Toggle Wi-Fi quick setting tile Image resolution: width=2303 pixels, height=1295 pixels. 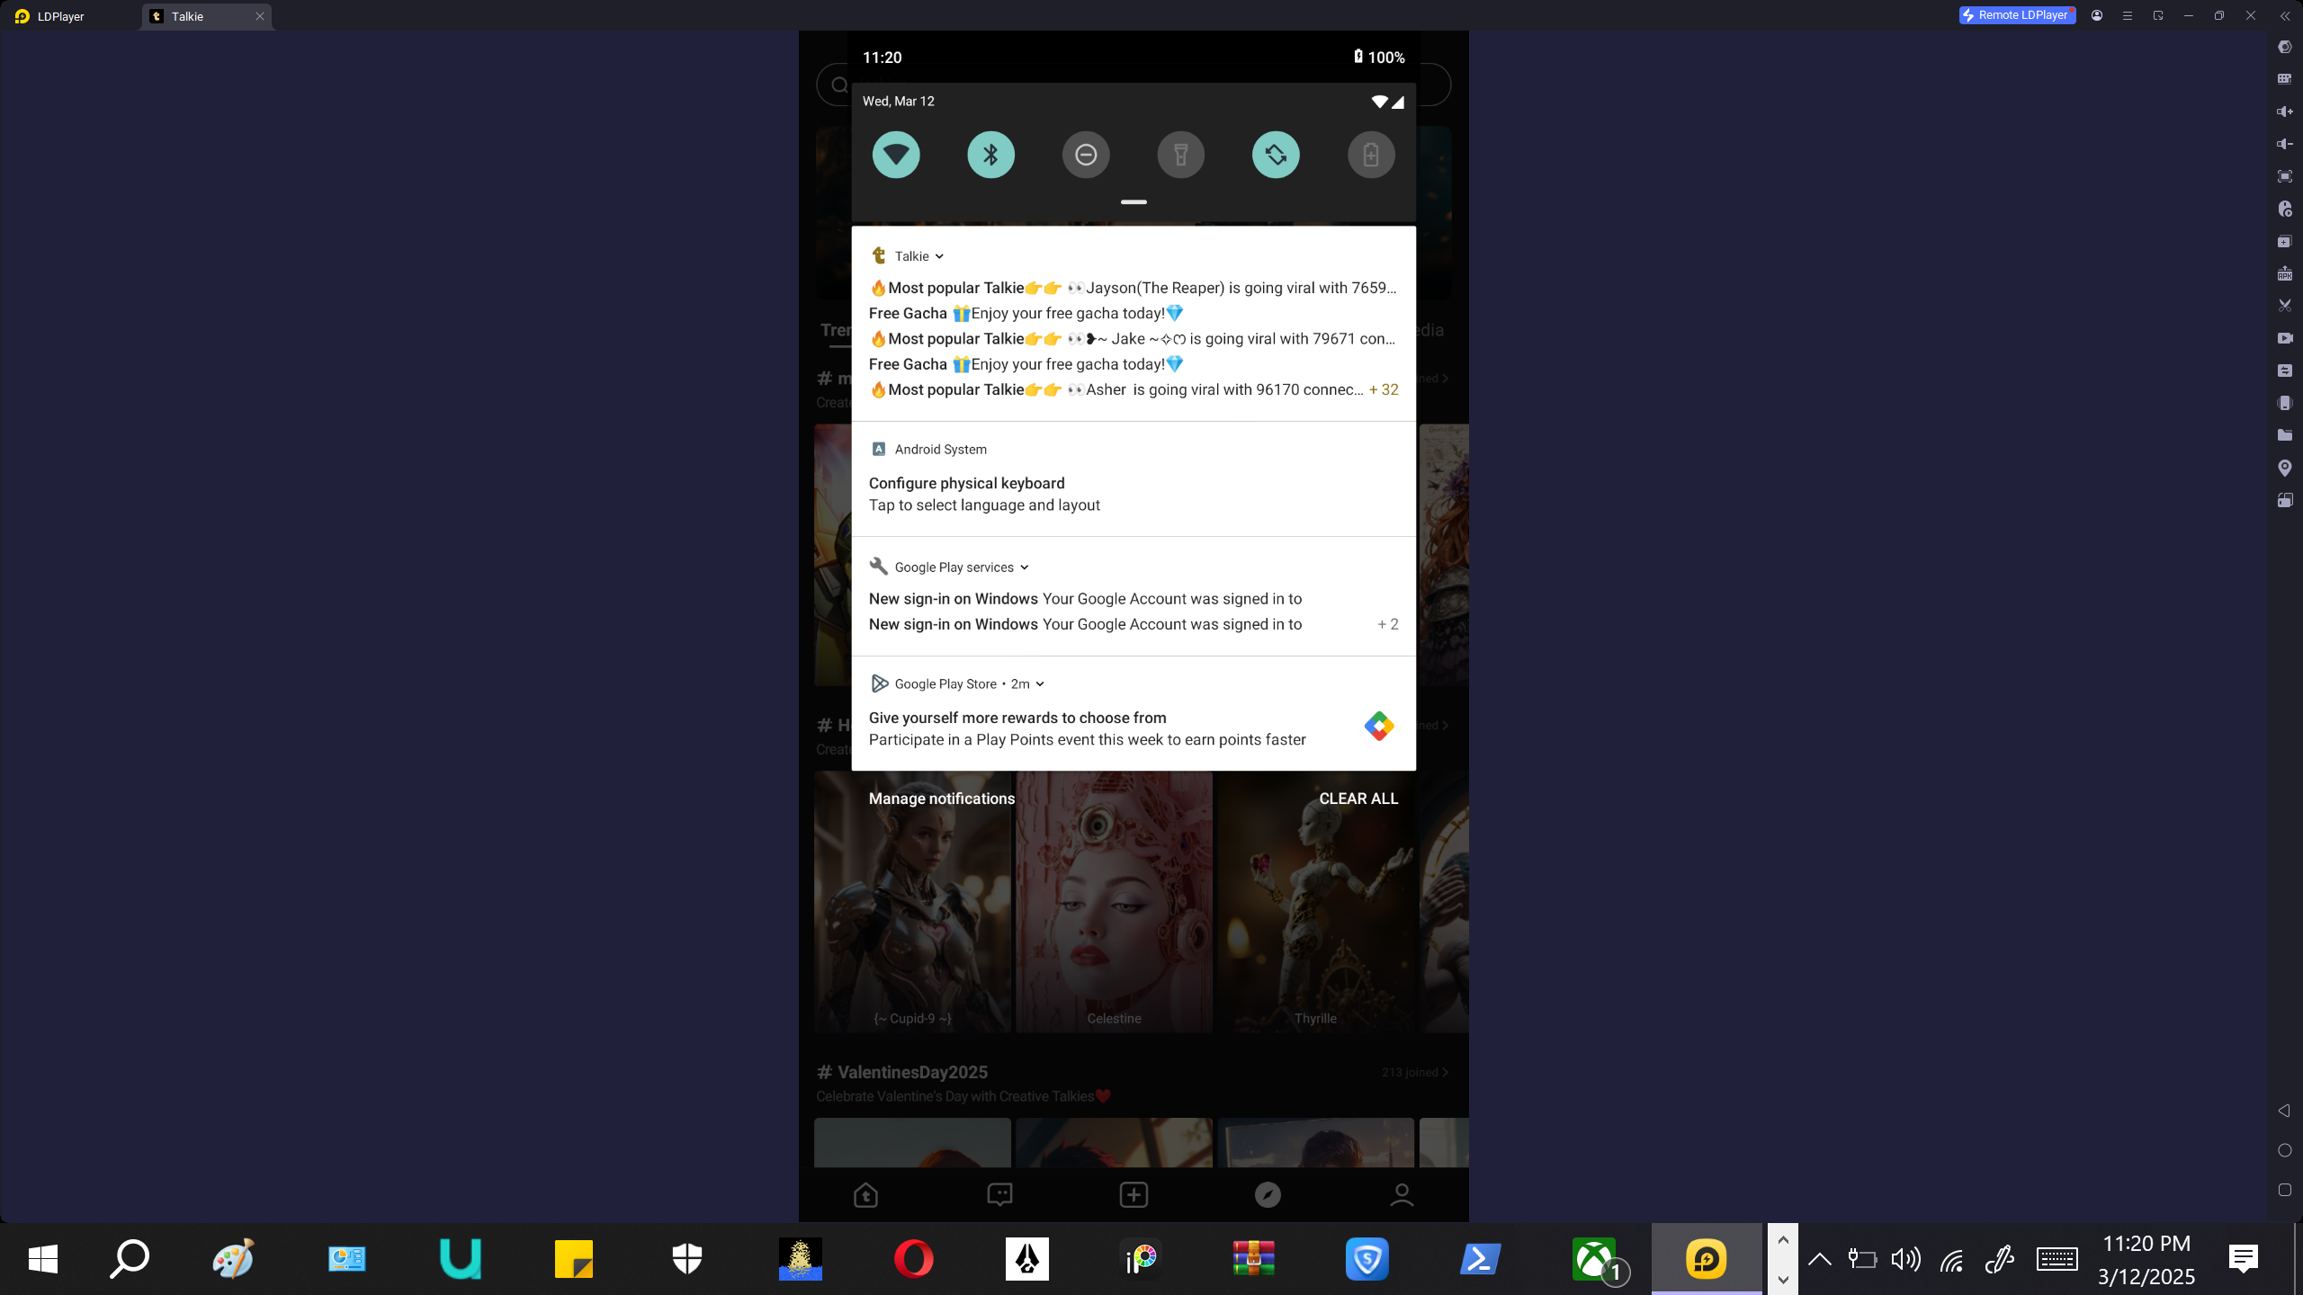(x=896, y=155)
